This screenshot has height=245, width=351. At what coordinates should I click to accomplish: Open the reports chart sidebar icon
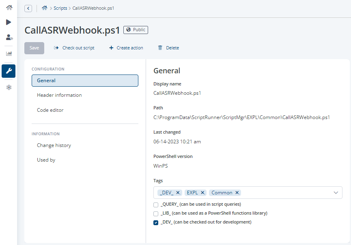pos(9,53)
